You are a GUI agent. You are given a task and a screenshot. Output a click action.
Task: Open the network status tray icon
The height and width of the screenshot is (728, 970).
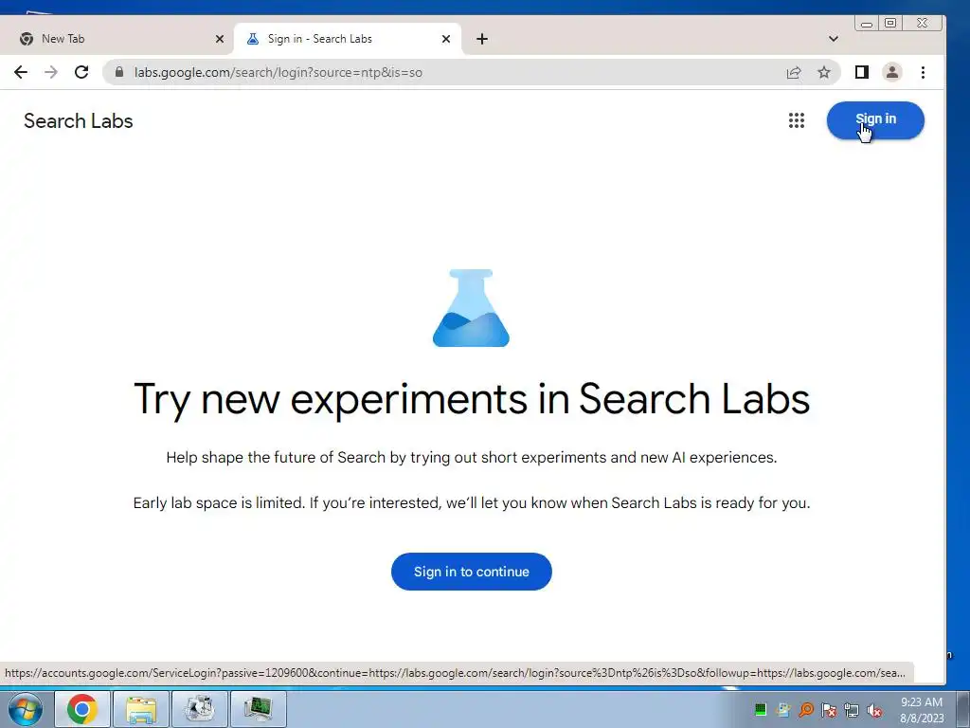click(852, 709)
